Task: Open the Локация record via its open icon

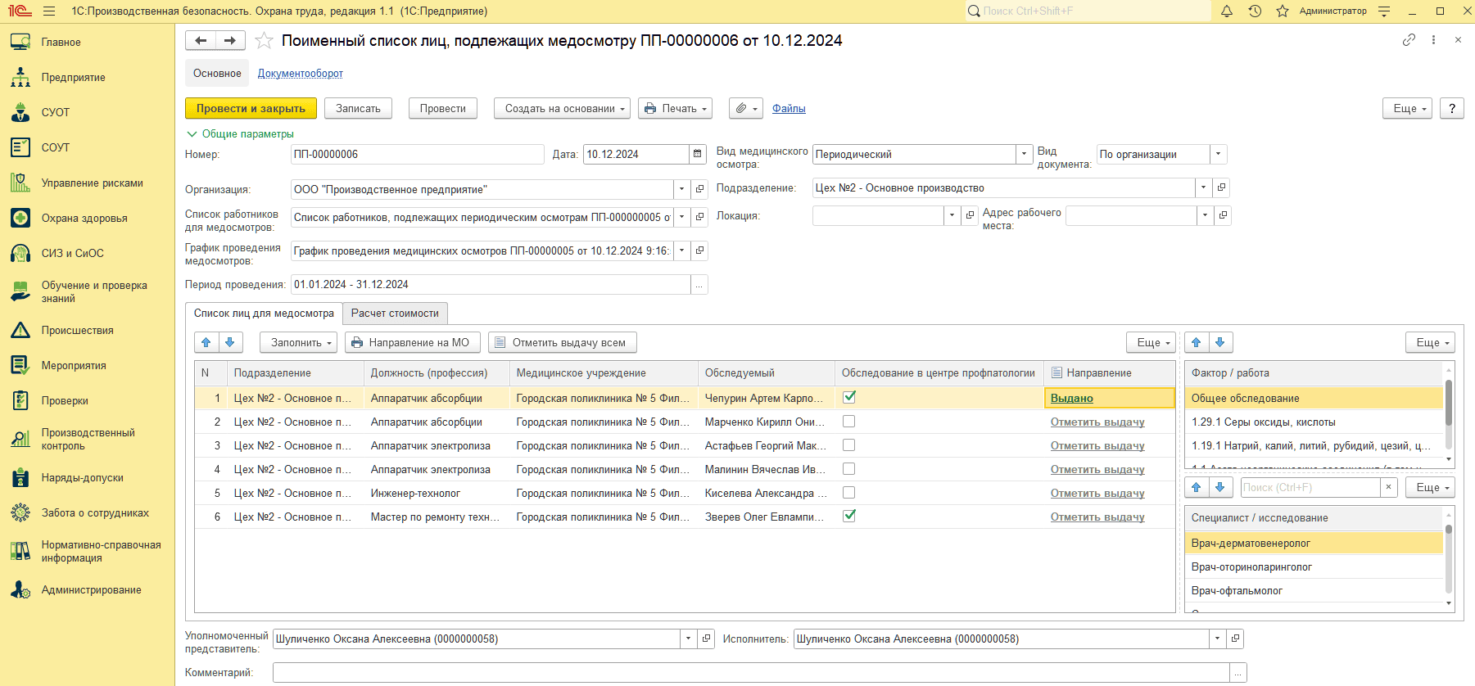Action: [x=970, y=215]
